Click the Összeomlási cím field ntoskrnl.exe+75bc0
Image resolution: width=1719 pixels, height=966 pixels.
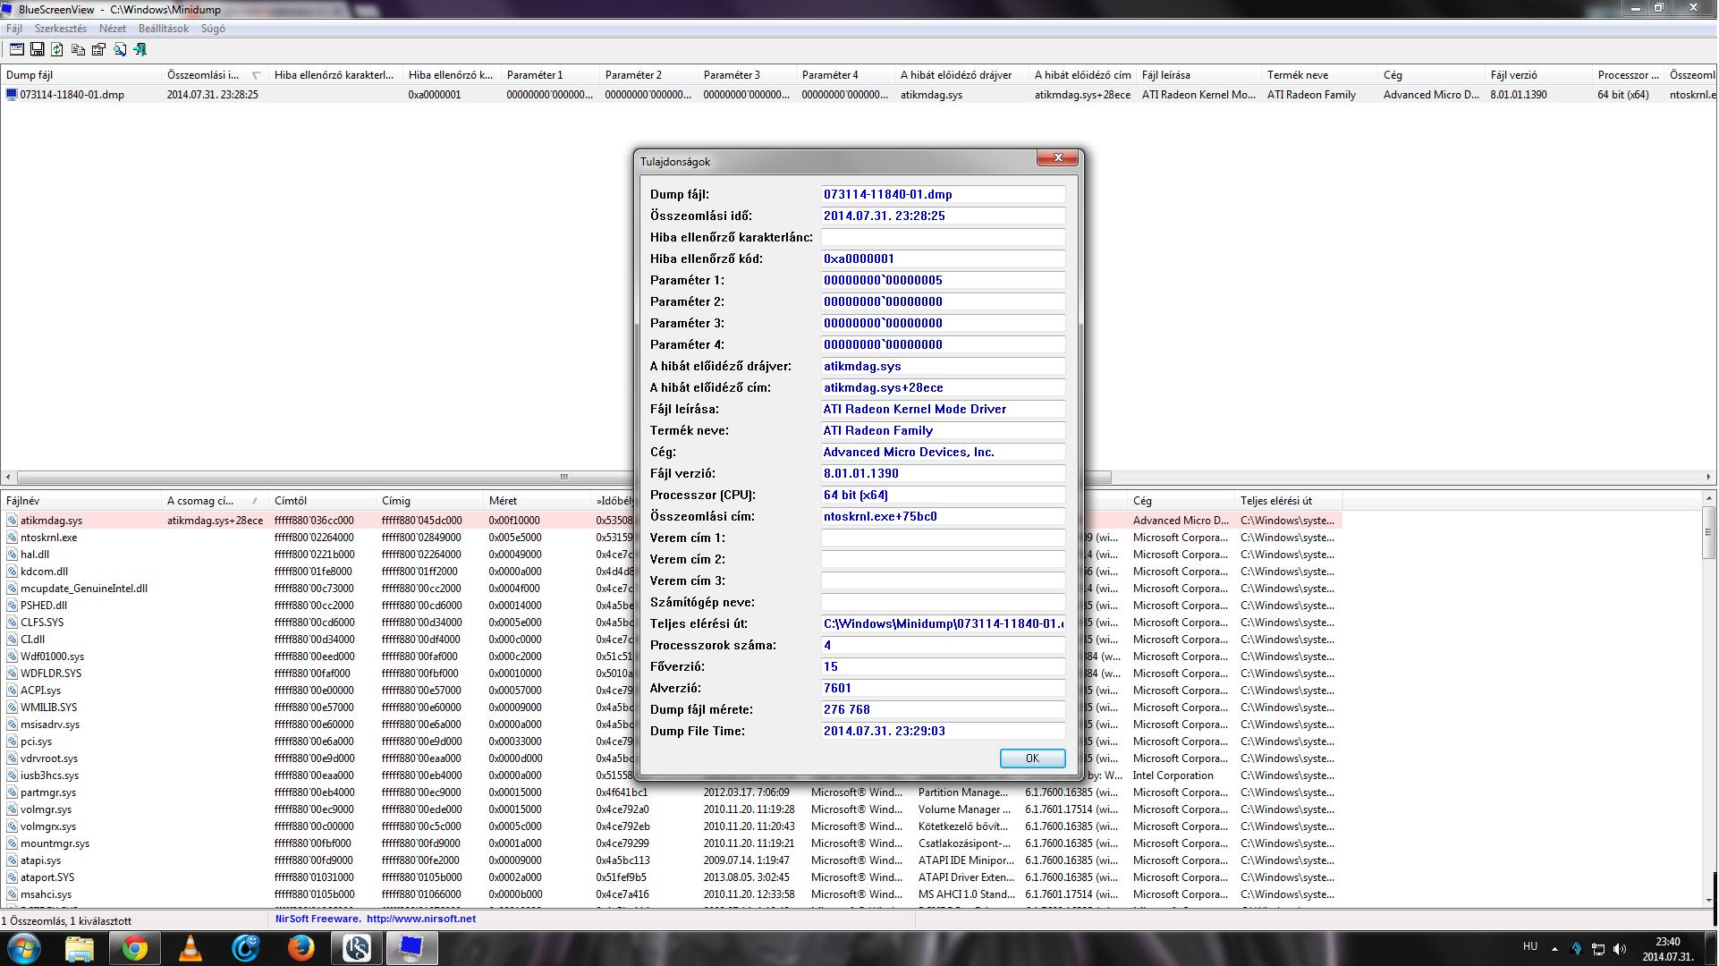[943, 516]
